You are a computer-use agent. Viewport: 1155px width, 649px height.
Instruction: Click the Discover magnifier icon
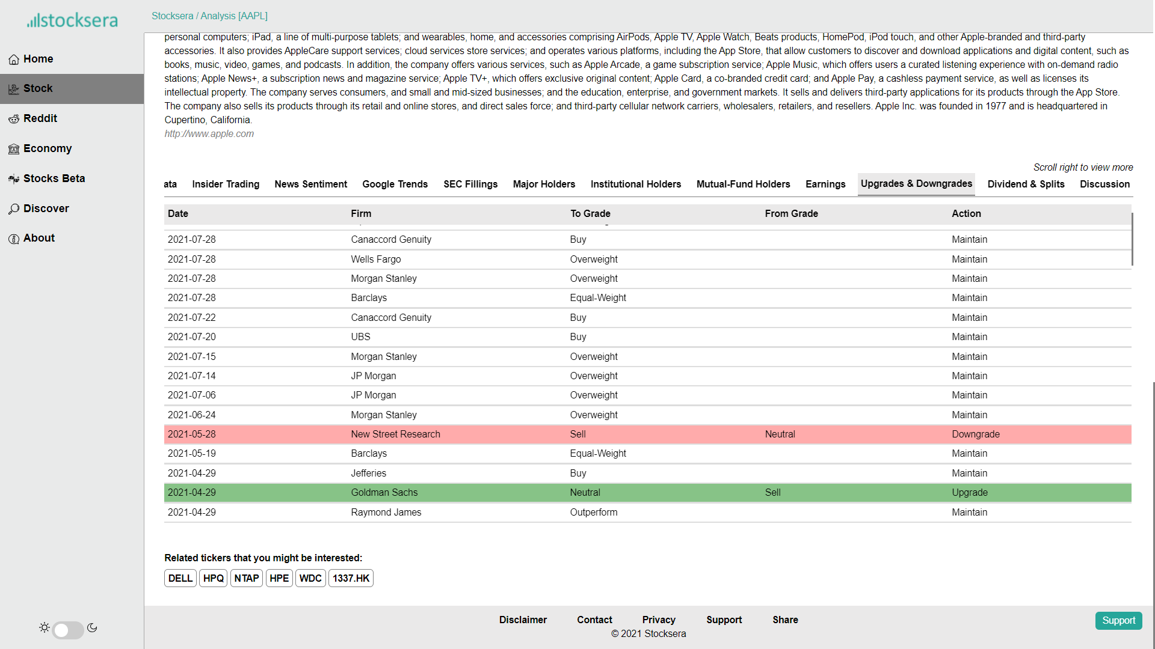pos(14,209)
